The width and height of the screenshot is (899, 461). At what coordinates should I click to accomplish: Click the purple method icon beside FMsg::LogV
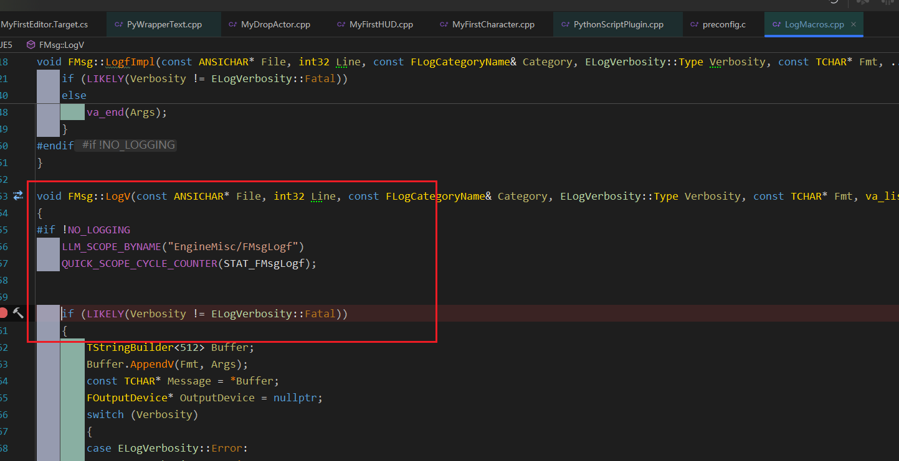click(x=31, y=44)
